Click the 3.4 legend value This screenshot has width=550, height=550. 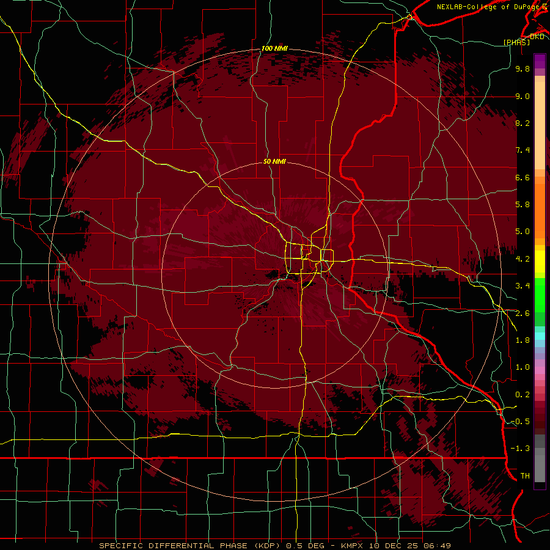pos(522,286)
